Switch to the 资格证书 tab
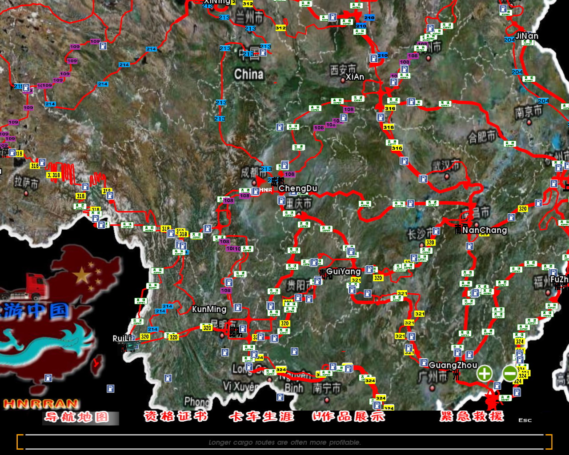Image resolution: width=569 pixels, height=455 pixels. [176, 416]
